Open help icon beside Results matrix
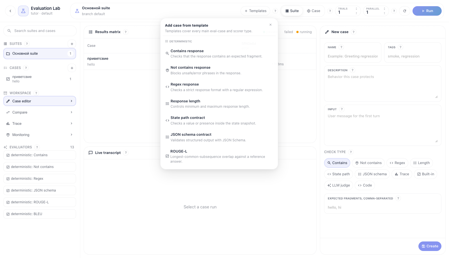 tap(126, 32)
